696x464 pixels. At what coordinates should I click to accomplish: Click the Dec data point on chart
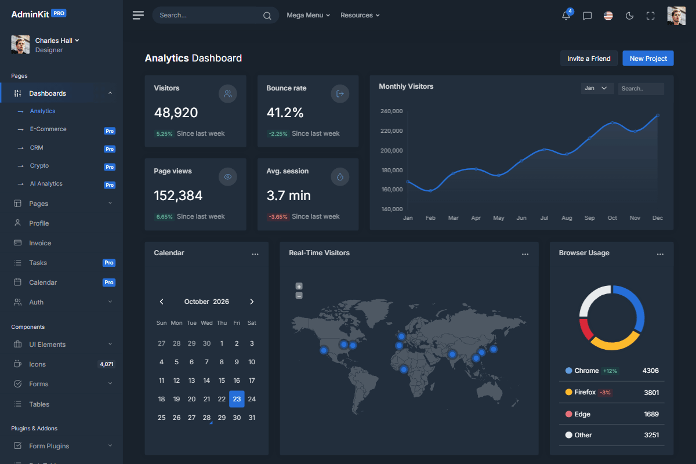tap(658, 115)
